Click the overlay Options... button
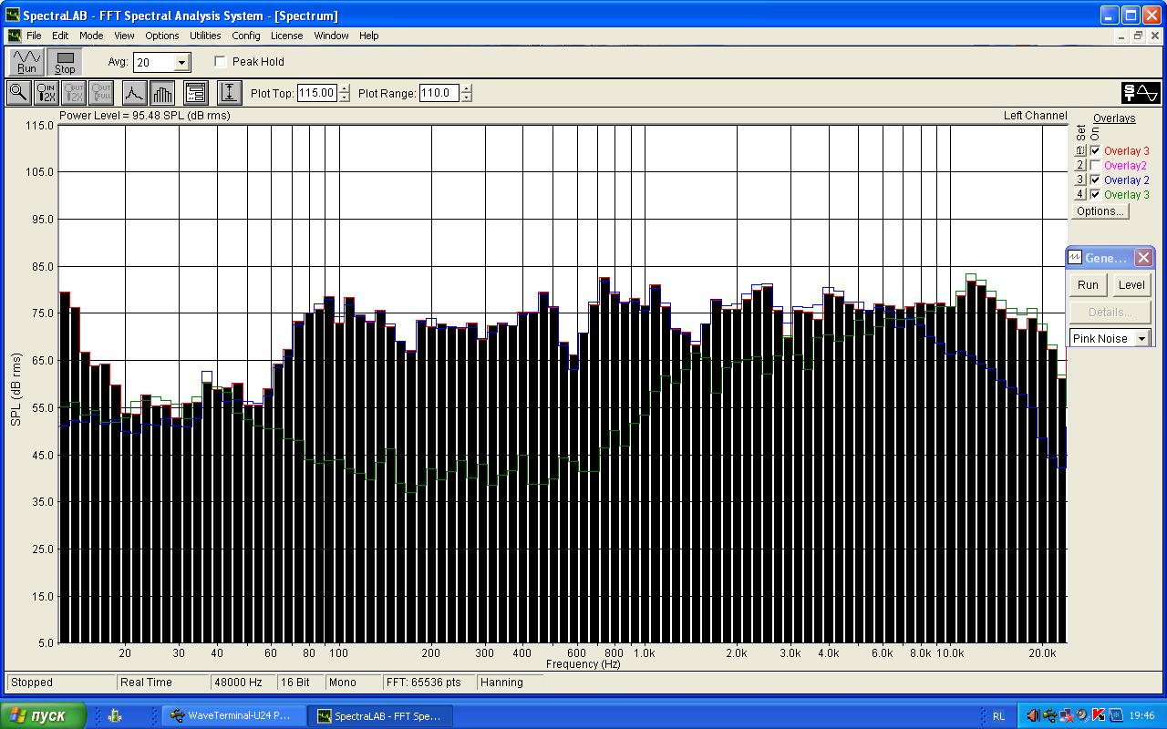Viewport: 1167px width, 729px height. point(1100,211)
